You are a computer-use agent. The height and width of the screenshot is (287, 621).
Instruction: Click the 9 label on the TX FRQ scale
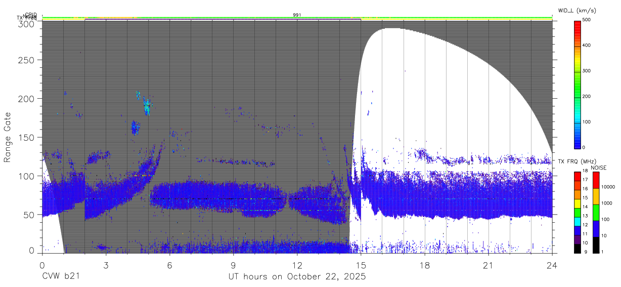(x=586, y=252)
